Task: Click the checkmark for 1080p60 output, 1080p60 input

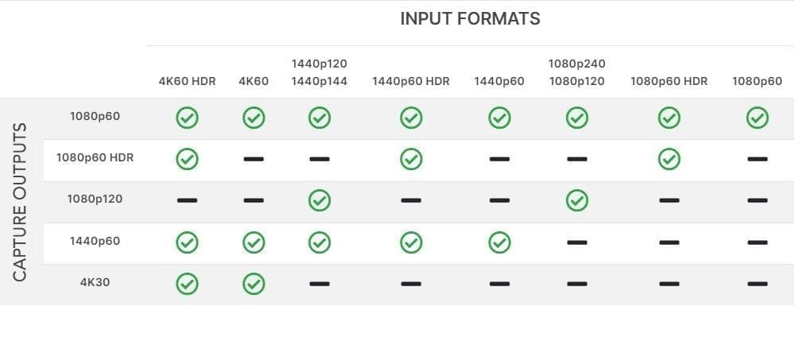Action: point(758,118)
